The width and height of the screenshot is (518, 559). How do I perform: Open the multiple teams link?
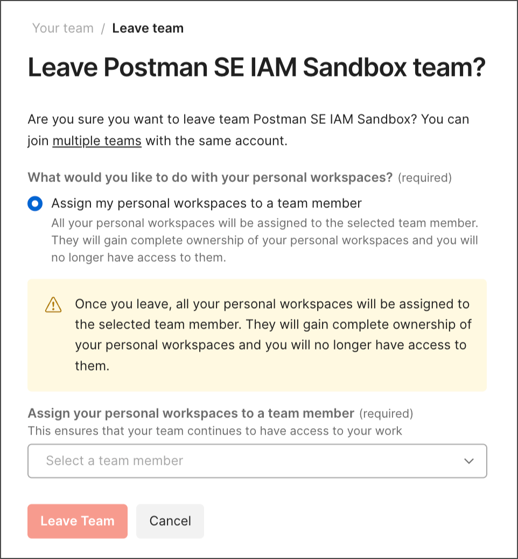(x=96, y=141)
